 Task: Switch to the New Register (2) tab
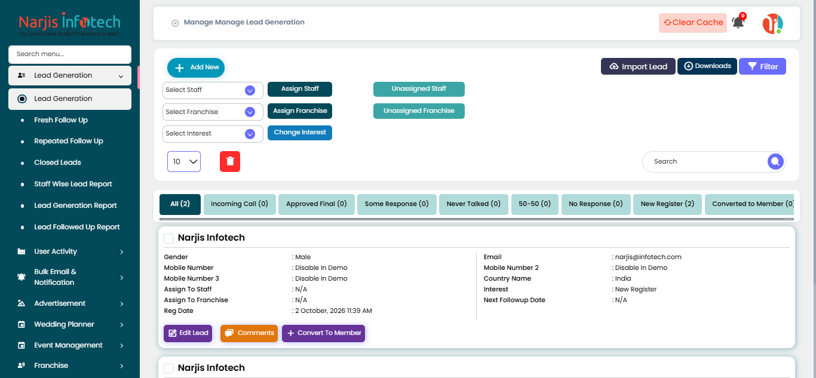pyautogui.click(x=667, y=204)
